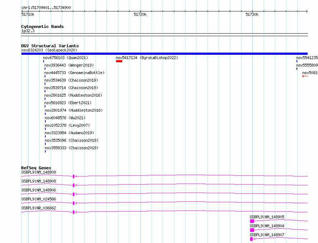Click the exon marker on OSBPL9|NM_148908 transcript

coord(74,185)
